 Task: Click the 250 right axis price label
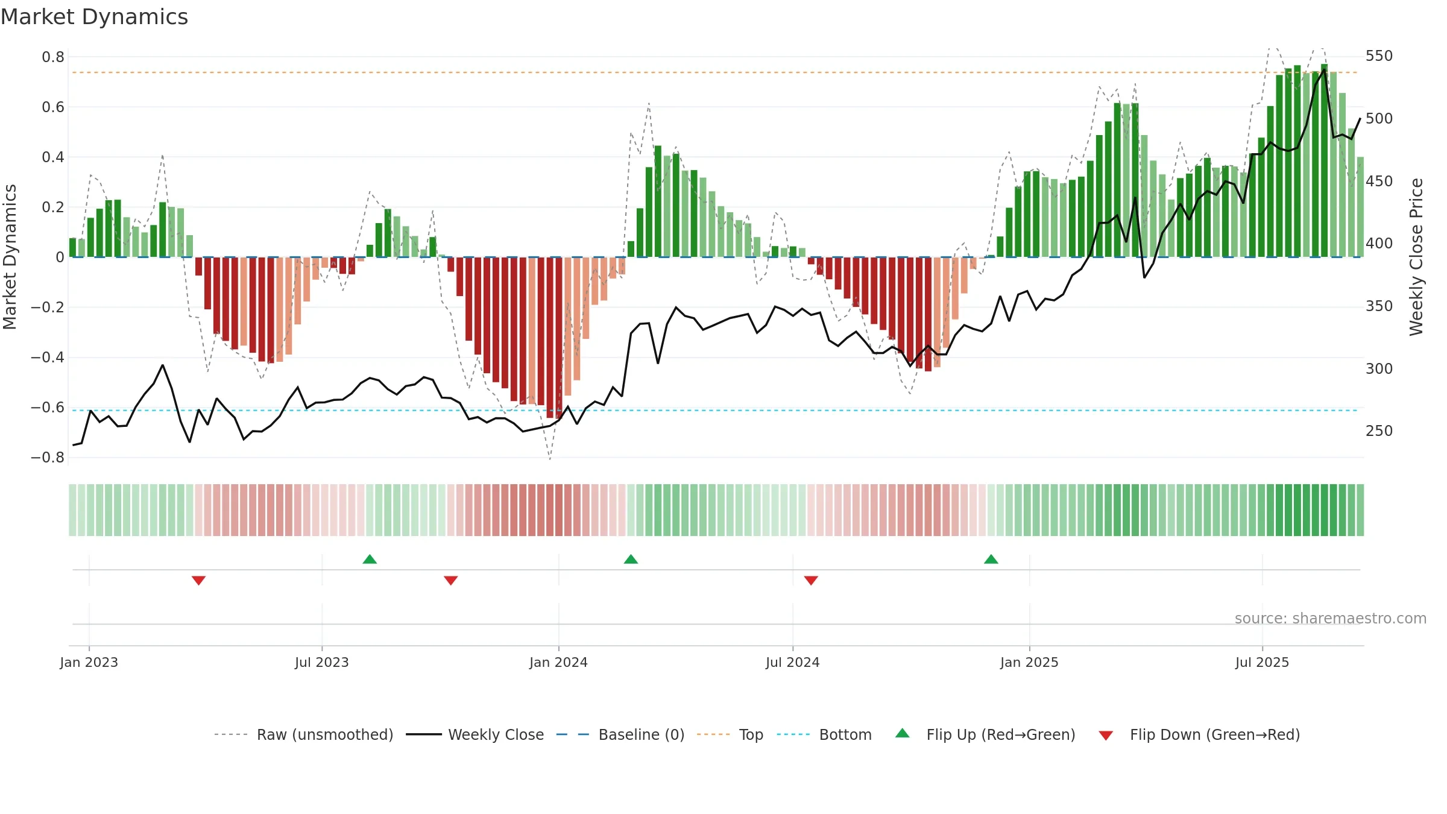[x=1379, y=431]
